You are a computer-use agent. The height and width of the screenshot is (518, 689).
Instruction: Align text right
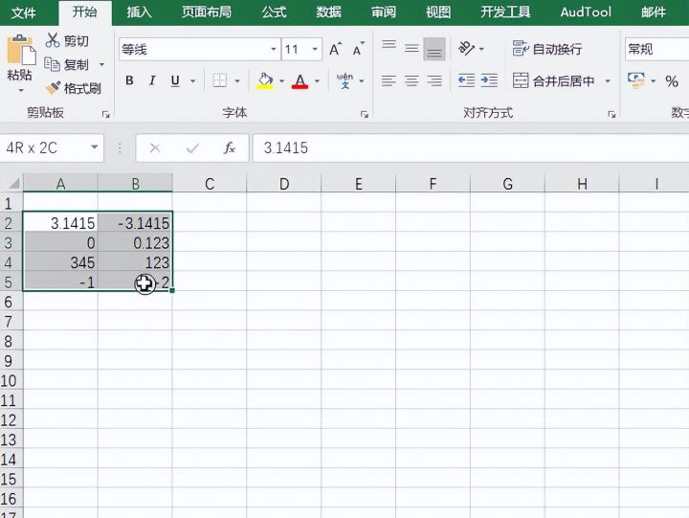pyautogui.click(x=434, y=81)
